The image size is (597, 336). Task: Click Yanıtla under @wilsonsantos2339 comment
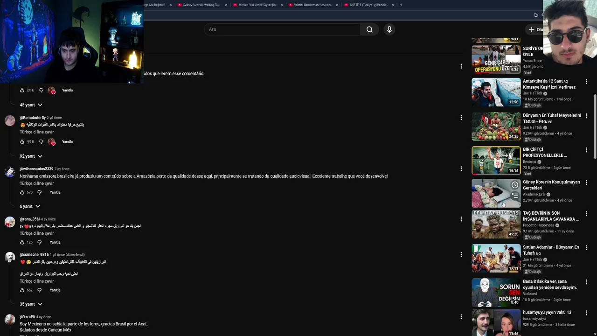(x=55, y=192)
